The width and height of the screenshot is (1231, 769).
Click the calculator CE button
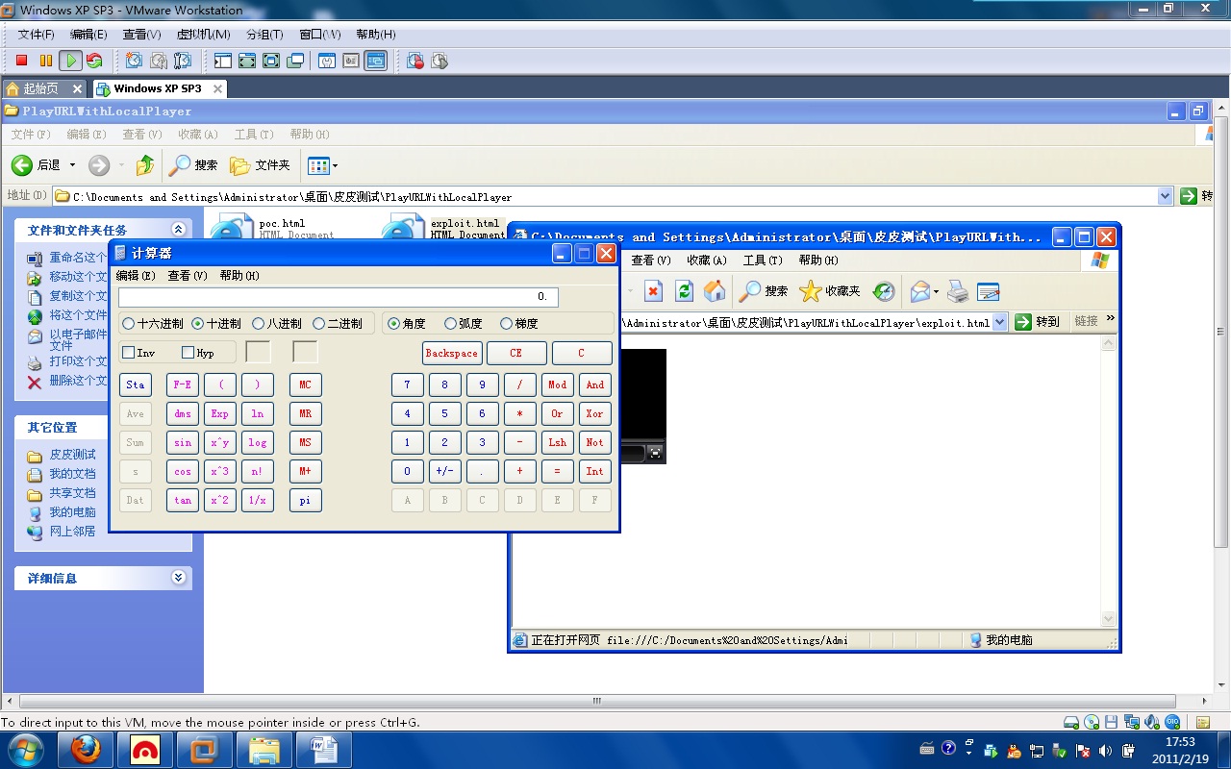pyautogui.click(x=515, y=353)
